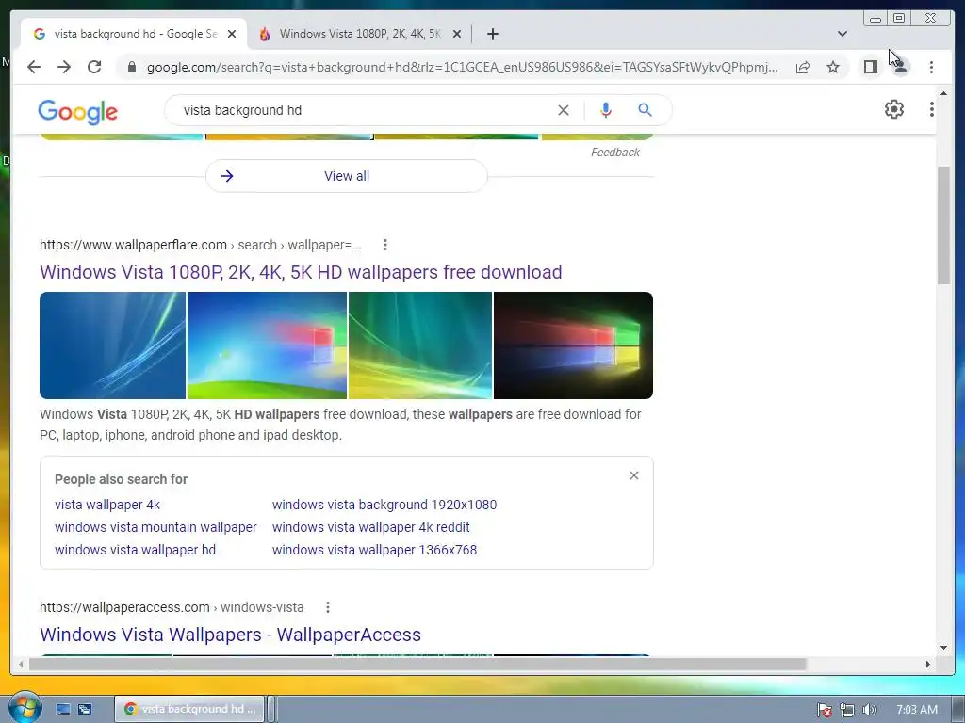Image resolution: width=965 pixels, height=723 pixels.
Task: Search windows vista wallpaper 4k reddit
Action: pos(370,527)
